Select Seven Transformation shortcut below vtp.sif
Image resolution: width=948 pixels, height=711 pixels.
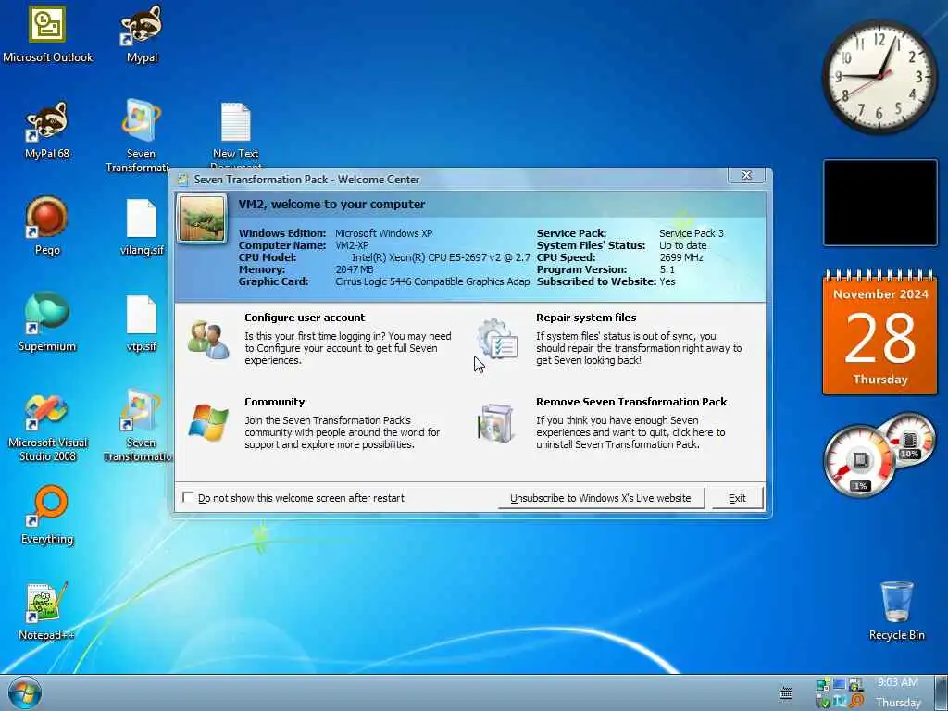[x=141, y=425]
